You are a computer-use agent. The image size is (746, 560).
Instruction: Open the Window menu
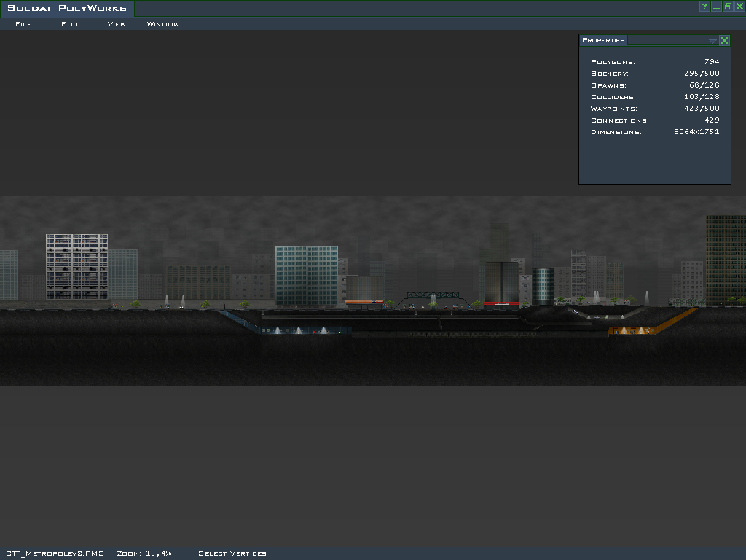(162, 24)
